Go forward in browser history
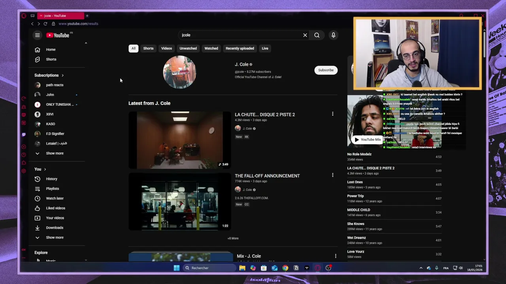 [38, 24]
